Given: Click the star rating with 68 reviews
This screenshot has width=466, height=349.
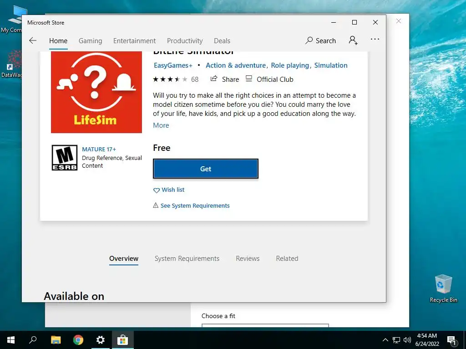Looking at the screenshot, I should pyautogui.click(x=175, y=79).
